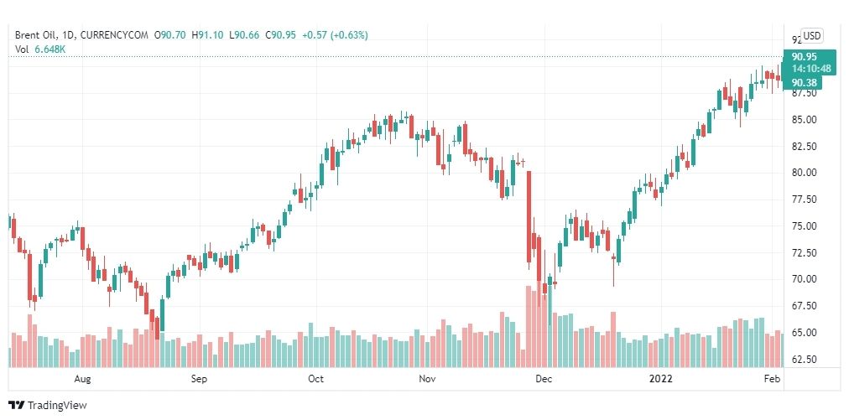The height and width of the screenshot is (420, 849).
Task: Select the Sep marker on time axis
Action: 199,378
